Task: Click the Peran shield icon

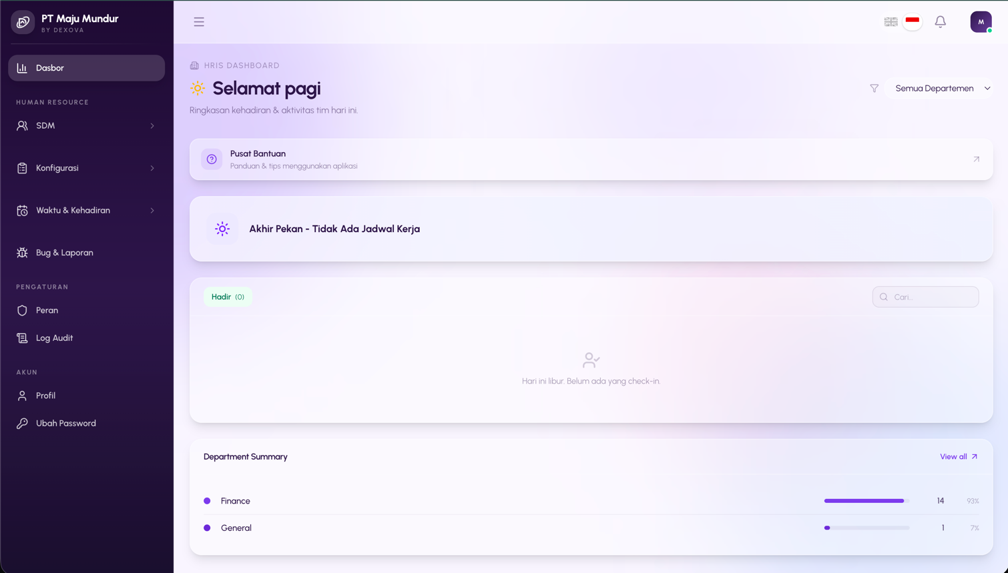Action: [22, 310]
